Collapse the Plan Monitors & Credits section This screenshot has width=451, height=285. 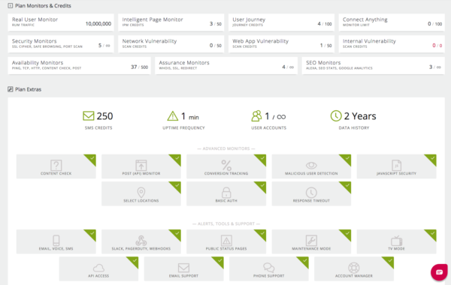pyautogui.click(x=11, y=5)
